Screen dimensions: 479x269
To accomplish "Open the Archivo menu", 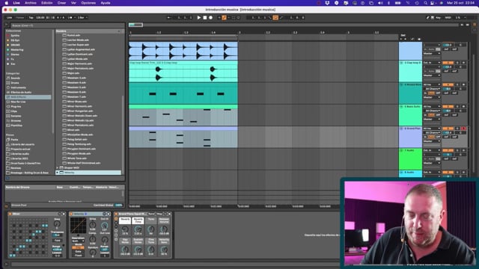I will pyautogui.click(x=30, y=3).
